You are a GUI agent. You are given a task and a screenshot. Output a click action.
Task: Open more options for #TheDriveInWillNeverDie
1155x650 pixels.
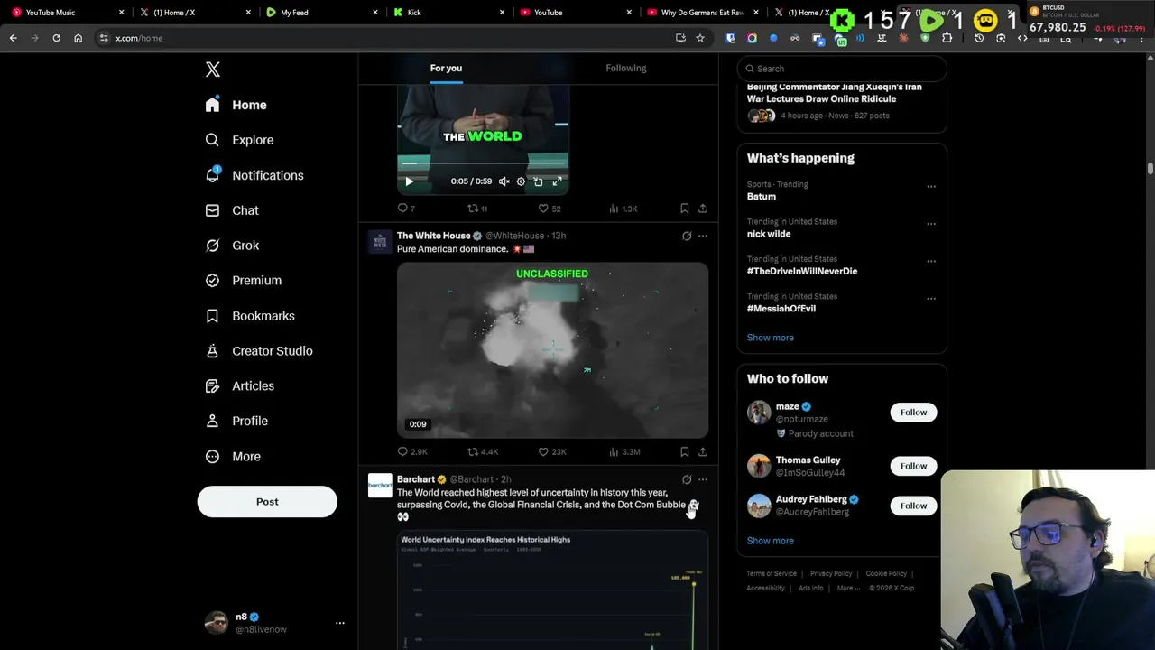[931, 262]
